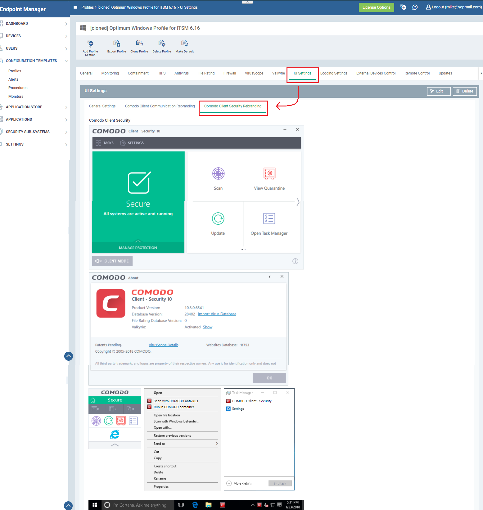Open the action center notification icon

[280, 505]
